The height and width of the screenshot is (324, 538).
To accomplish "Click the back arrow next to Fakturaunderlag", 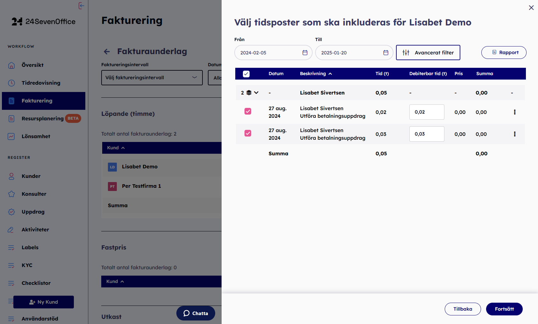I will (107, 52).
